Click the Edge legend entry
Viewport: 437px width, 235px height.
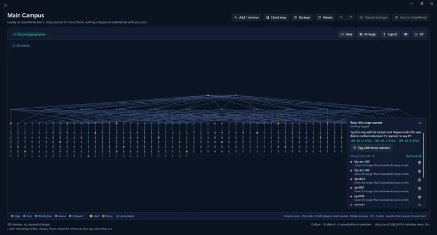(x=16, y=216)
